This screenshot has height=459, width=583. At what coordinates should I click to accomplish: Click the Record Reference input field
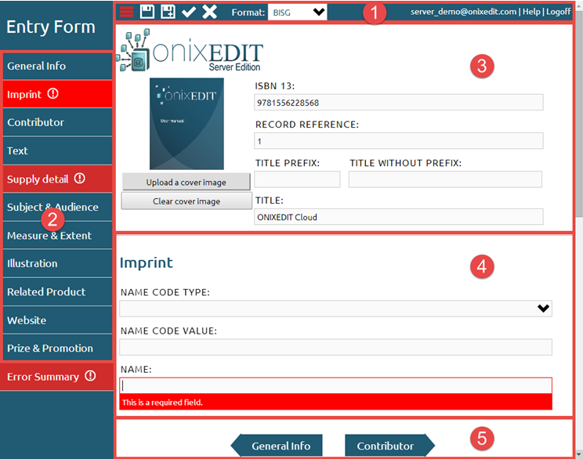[x=399, y=141]
